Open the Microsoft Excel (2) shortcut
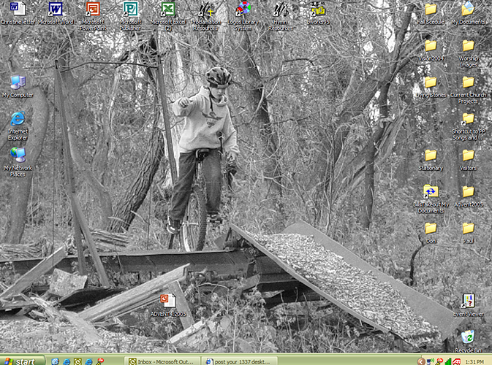 point(168,15)
